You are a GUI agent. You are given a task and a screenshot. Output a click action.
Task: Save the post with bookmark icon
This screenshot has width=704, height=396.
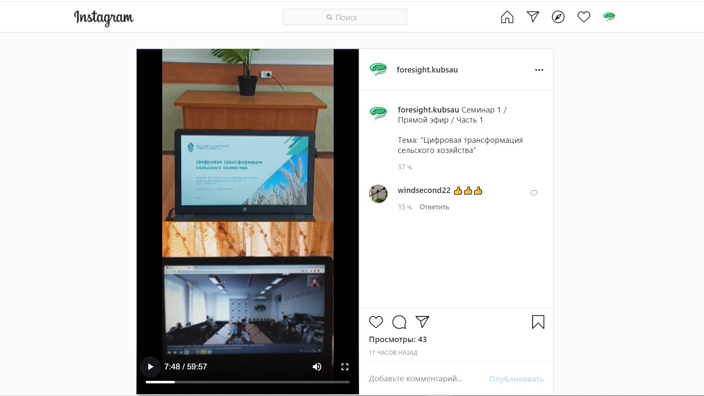[x=538, y=322]
